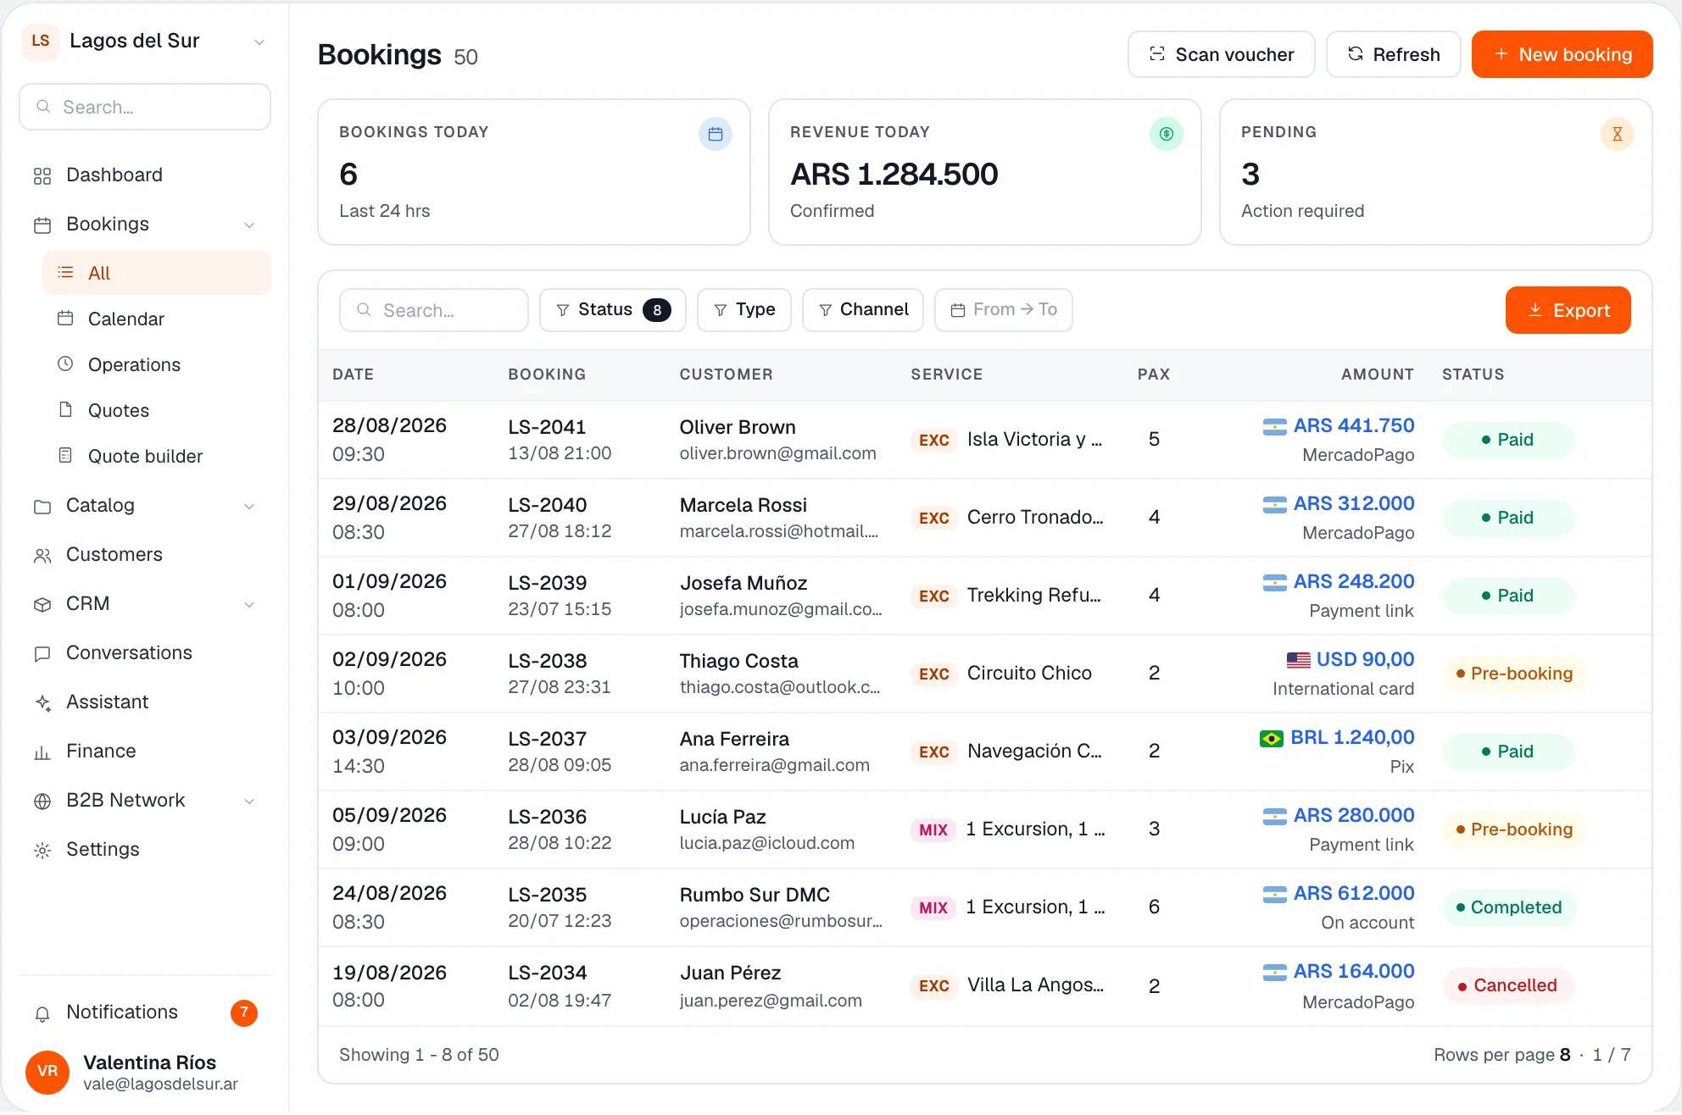Click Valentina Ríos profile name

pyautogui.click(x=149, y=1062)
